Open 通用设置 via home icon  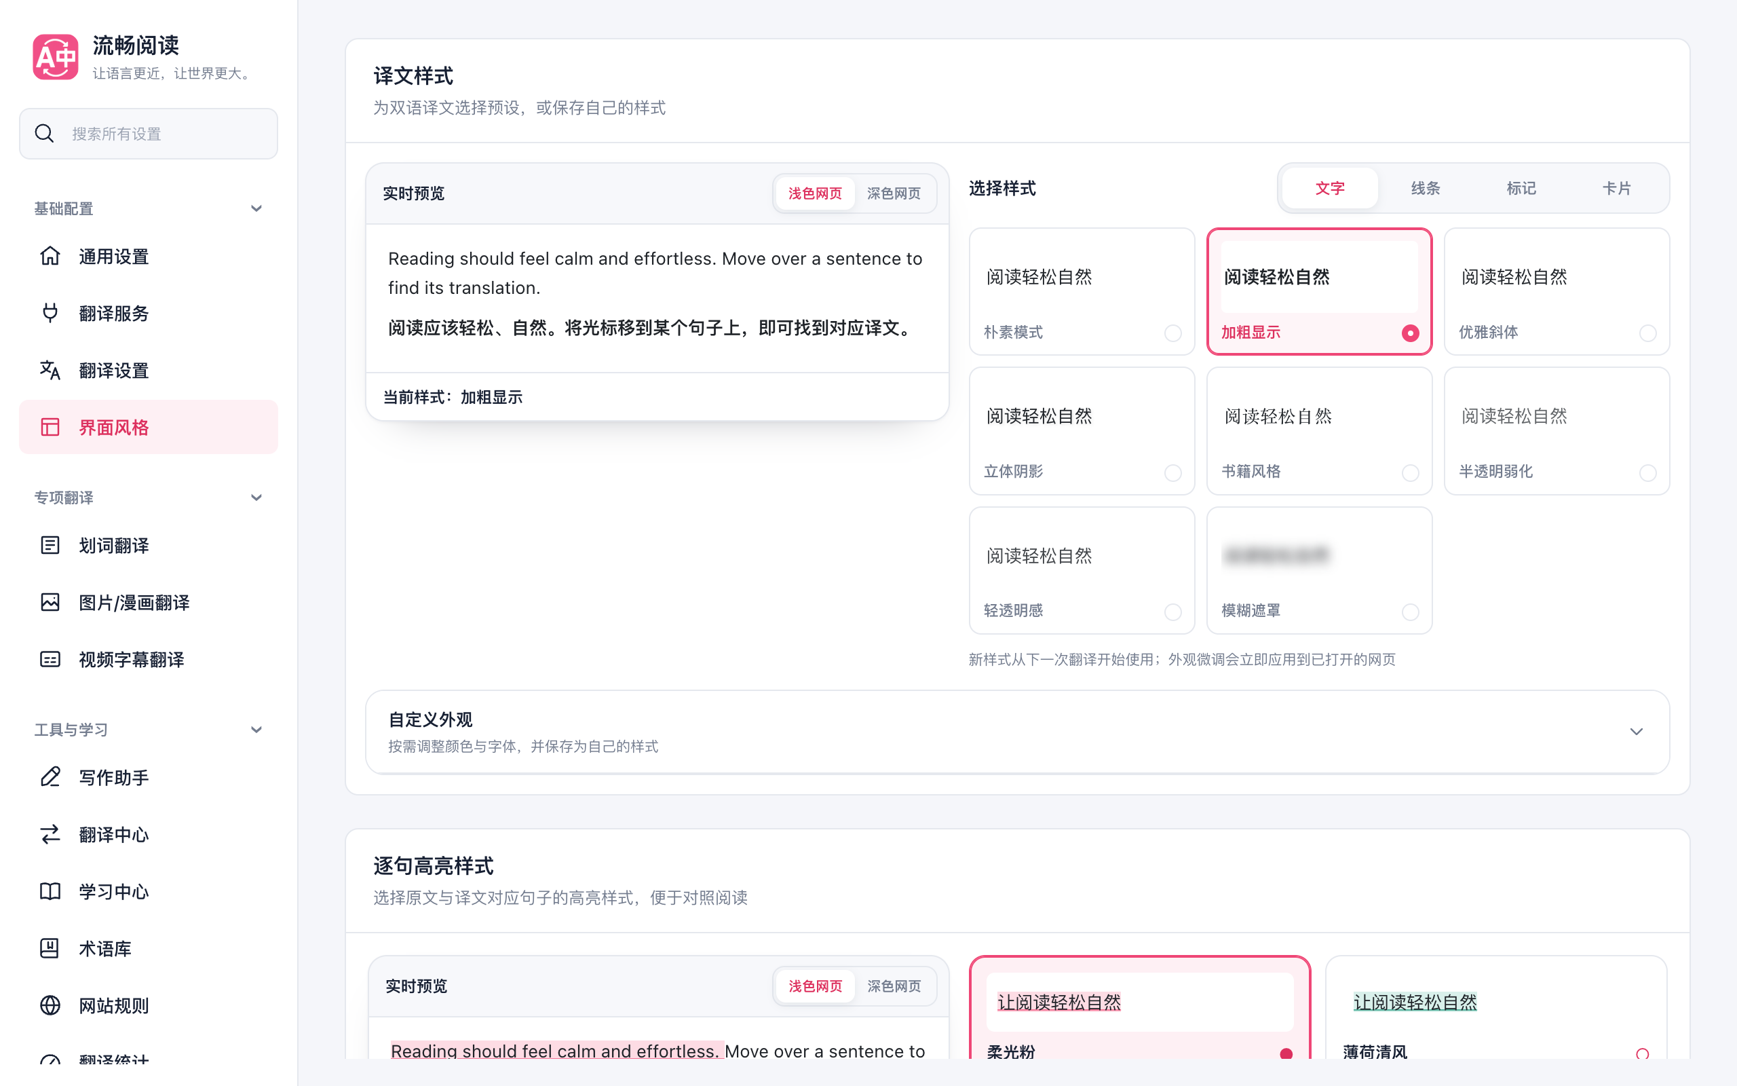[x=50, y=256]
